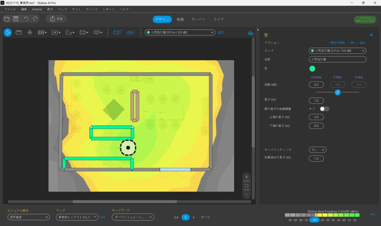Select the arrow pointer tool
381x226 pixels.
pos(7,32)
